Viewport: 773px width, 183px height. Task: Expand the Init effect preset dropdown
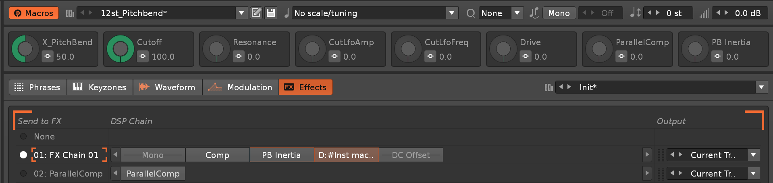[761, 87]
